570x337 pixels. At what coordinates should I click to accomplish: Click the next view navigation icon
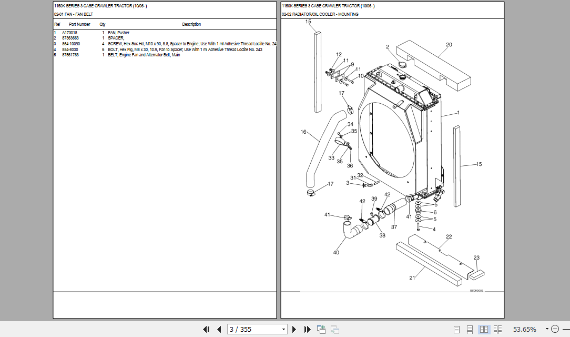(335, 329)
